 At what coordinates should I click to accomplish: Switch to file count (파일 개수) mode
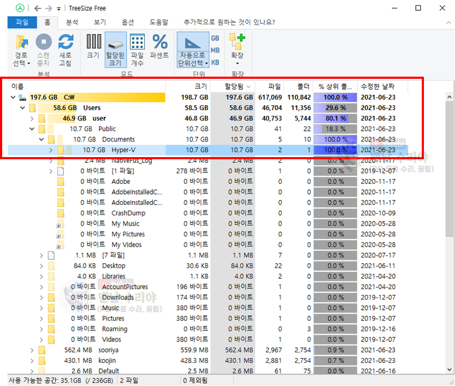137,50
